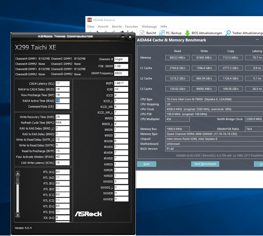Click the tWWDS_L value field

121,187
